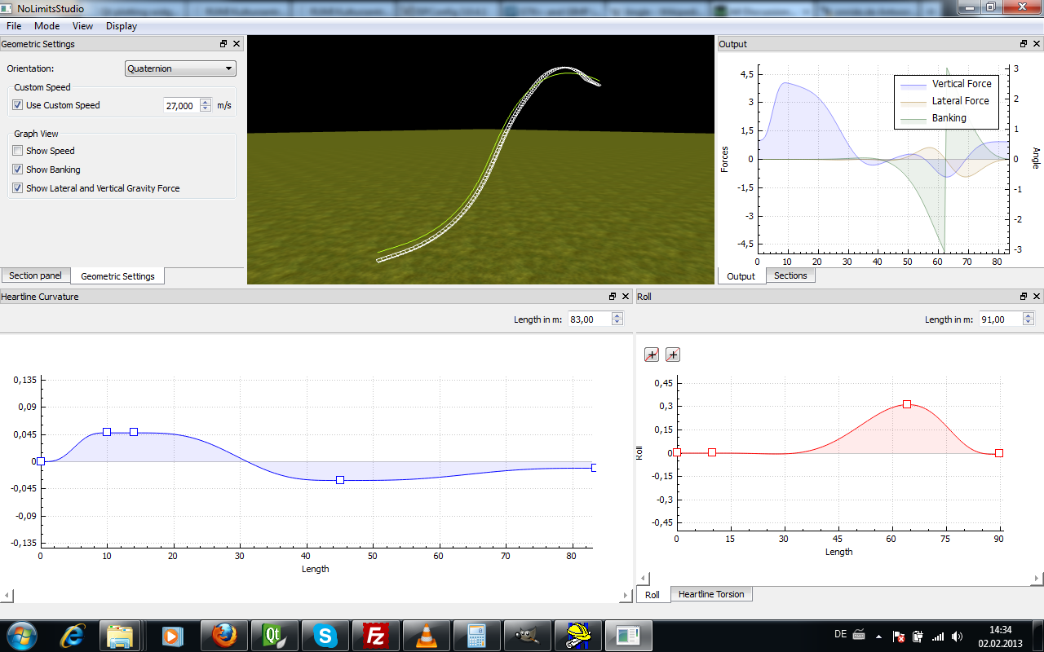1044x652 pixels.
Task: Switch to the Section panel tab
Action: [35, 275]
